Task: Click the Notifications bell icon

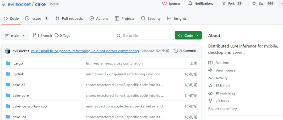Action: pyautogui.click(x=190, y=4)
